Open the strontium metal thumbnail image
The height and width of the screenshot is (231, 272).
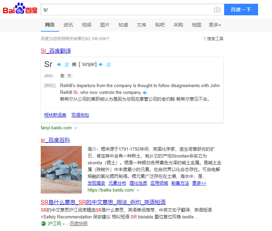61,170
